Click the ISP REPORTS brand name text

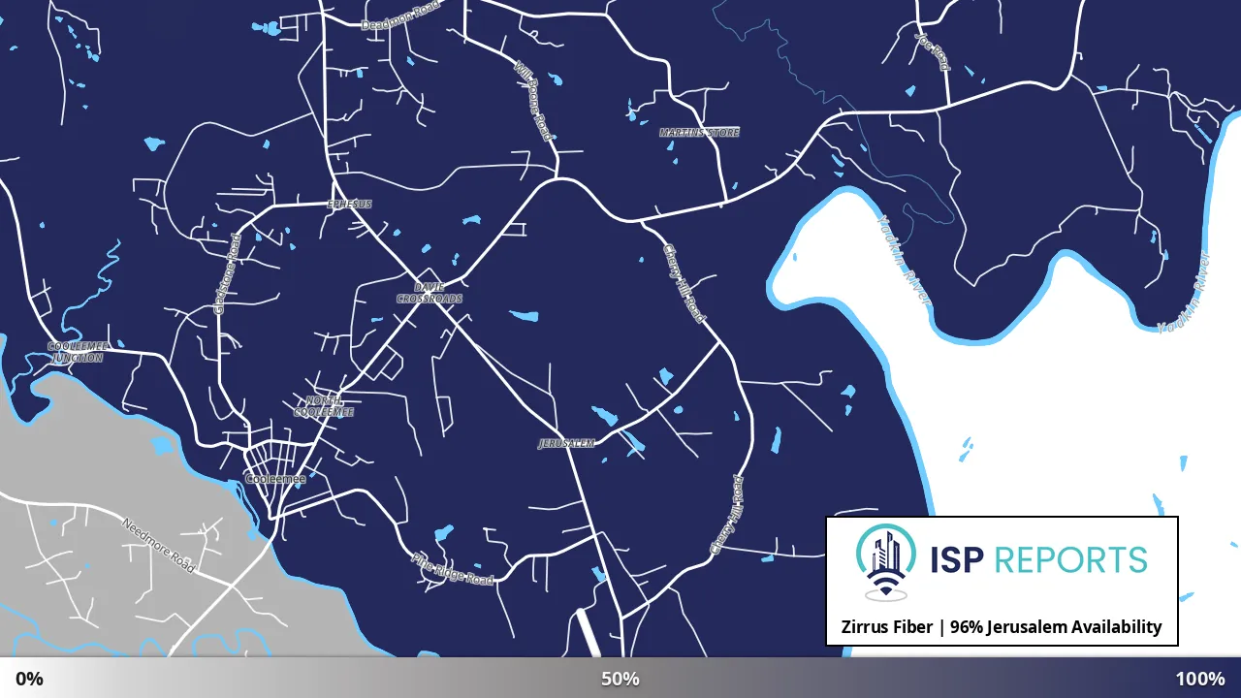[x=1038, y=559]
